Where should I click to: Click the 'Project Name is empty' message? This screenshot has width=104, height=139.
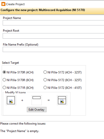coord(20,131)
